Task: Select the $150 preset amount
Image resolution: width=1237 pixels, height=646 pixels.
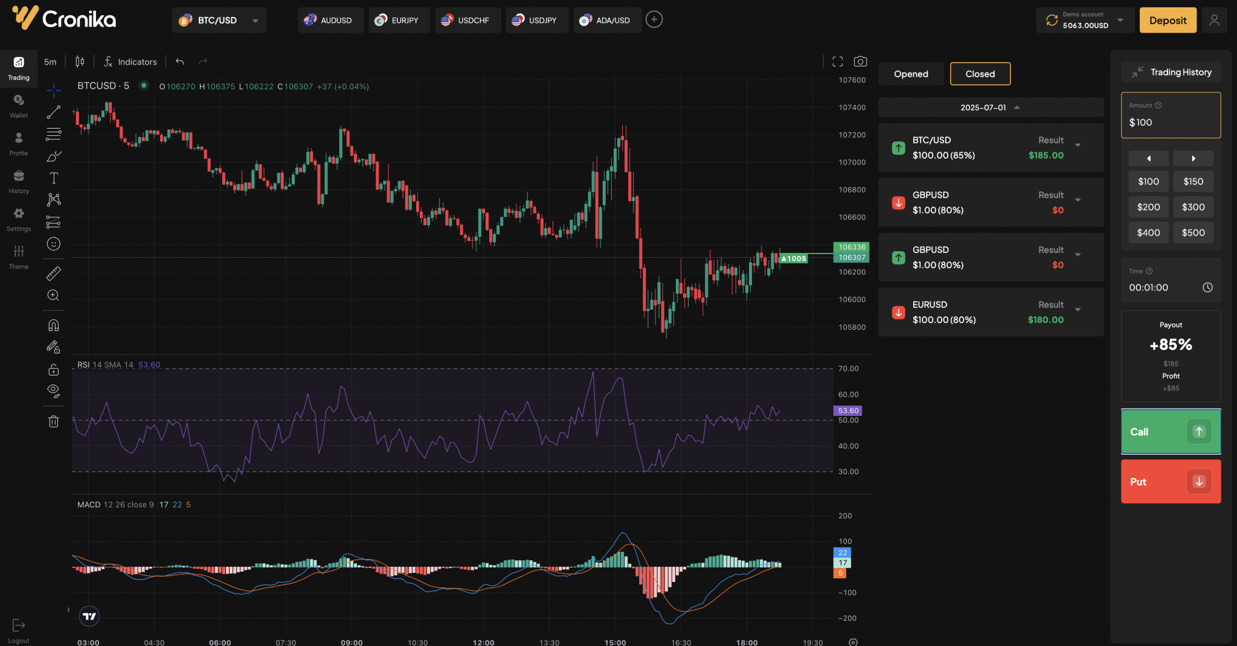Action: pyautogui.click(x=1194, y=181)
